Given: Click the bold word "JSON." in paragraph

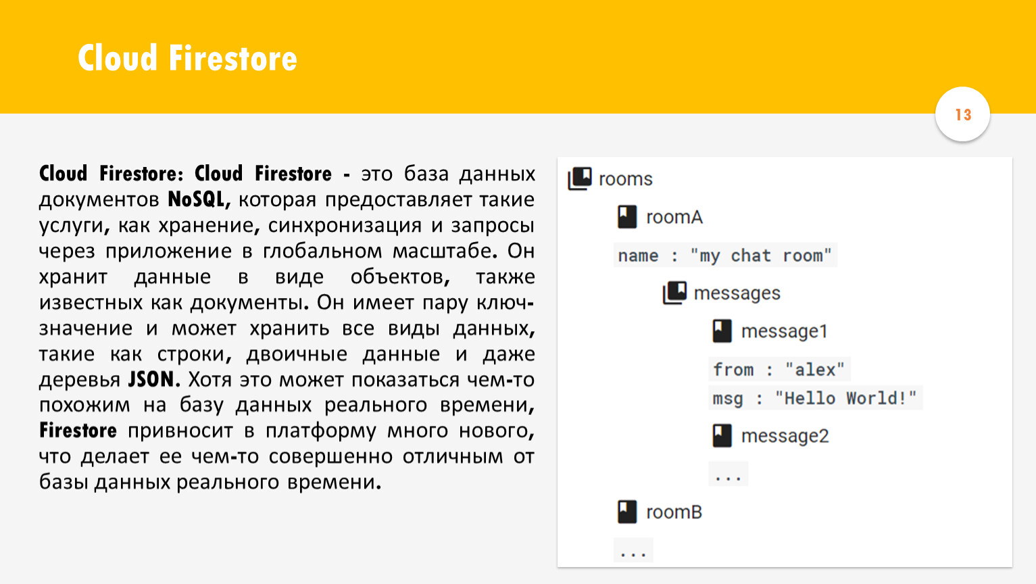Looking at the screenshot, I should click(155, 379).
